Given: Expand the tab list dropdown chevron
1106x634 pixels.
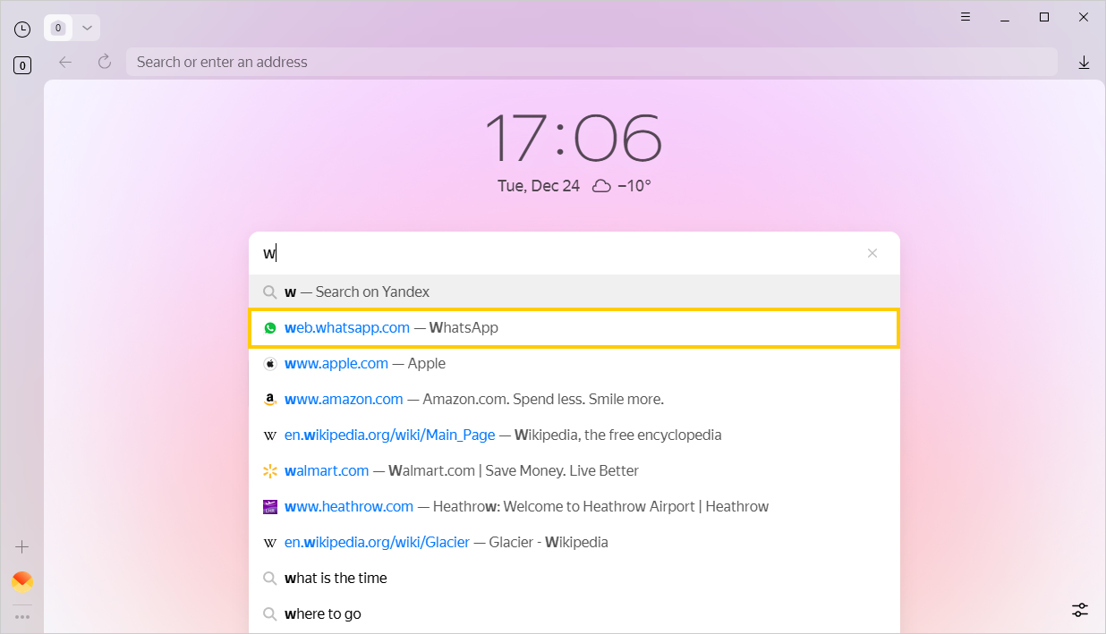Looking at the screenshot, I should tap(87, 28).
